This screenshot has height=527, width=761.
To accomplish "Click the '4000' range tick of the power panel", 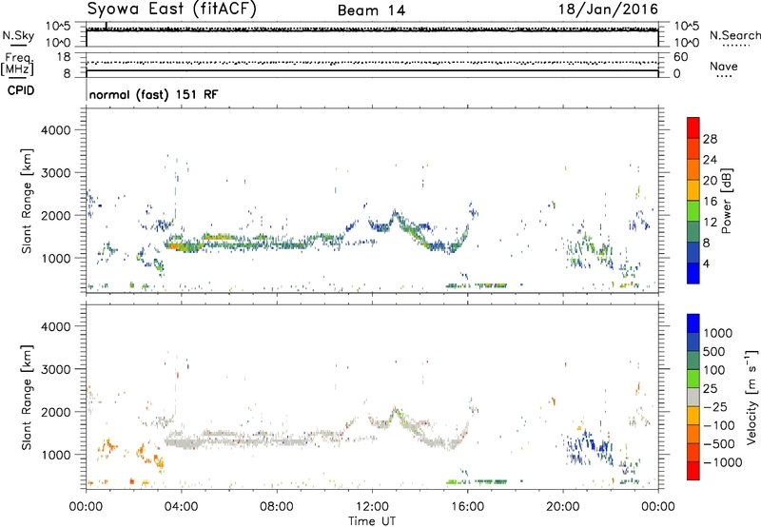I will (55, 130).
